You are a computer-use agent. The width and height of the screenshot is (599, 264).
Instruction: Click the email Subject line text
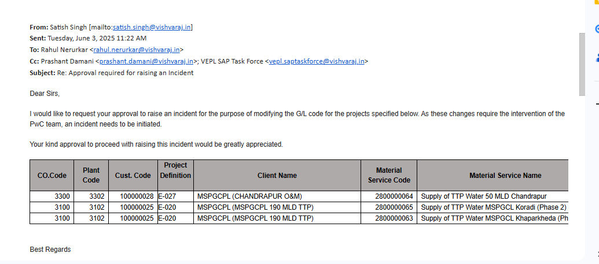click(x=125, y=73)
